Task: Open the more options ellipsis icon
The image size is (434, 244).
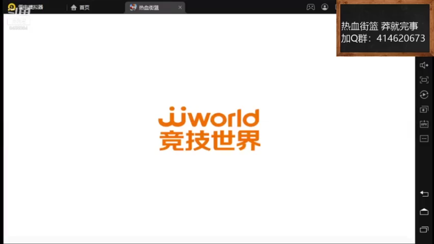Action: 424,139
